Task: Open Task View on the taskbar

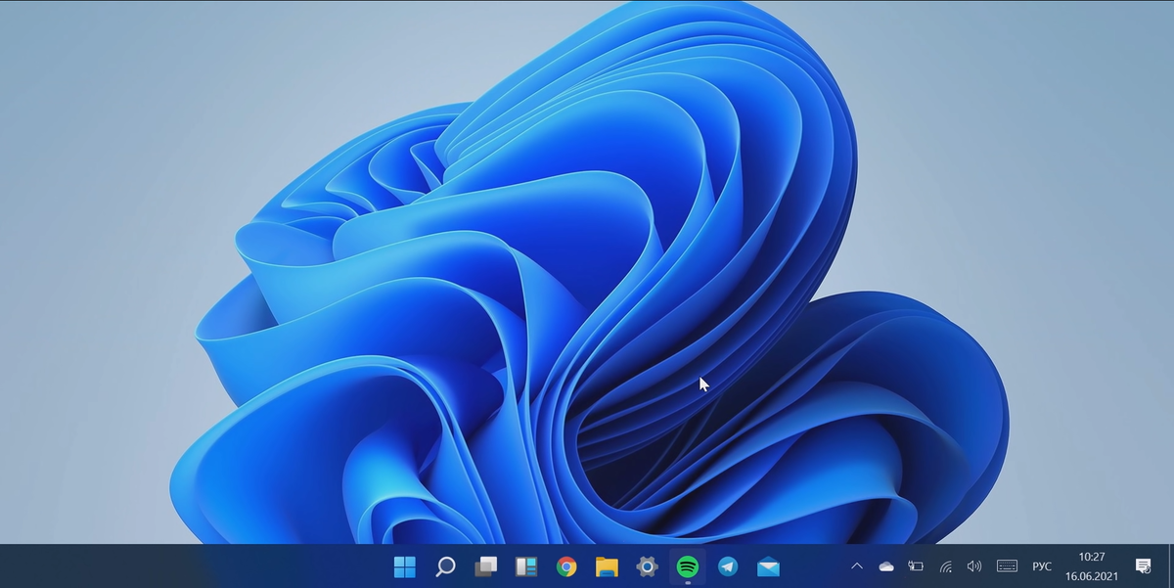Action: (485, 566)
